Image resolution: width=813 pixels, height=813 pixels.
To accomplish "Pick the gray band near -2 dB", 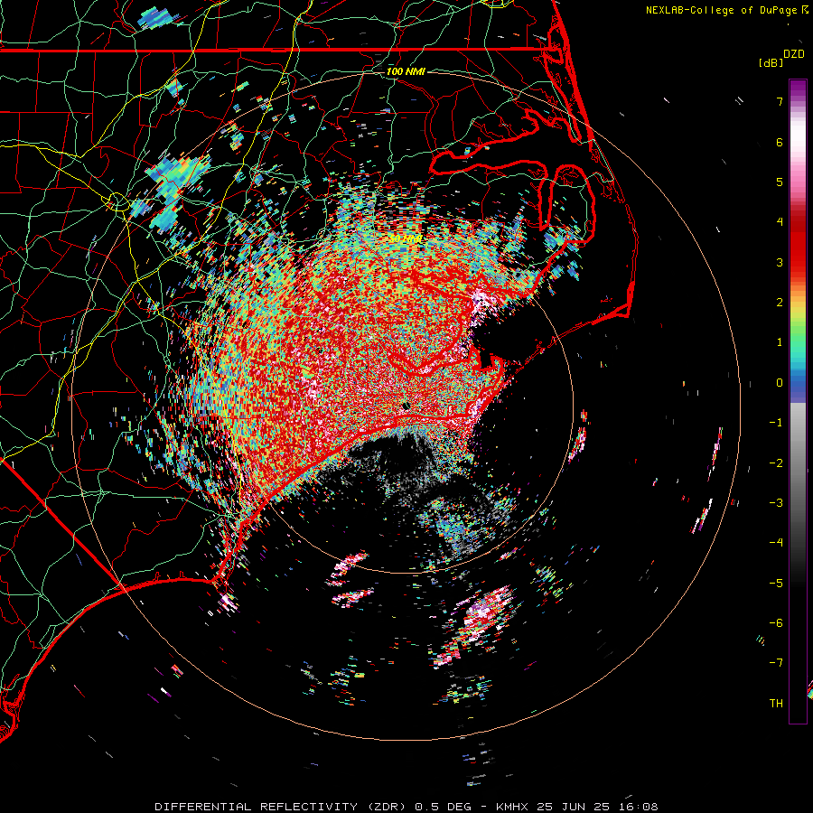I will point(798,463).
